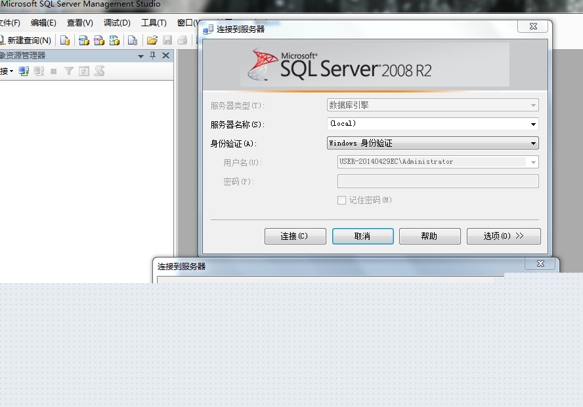Viewport: 583px width, 407px height.
Task: Click the Connect Object Explorer icon
Action: pyautogui.click(x=24, y=71)
